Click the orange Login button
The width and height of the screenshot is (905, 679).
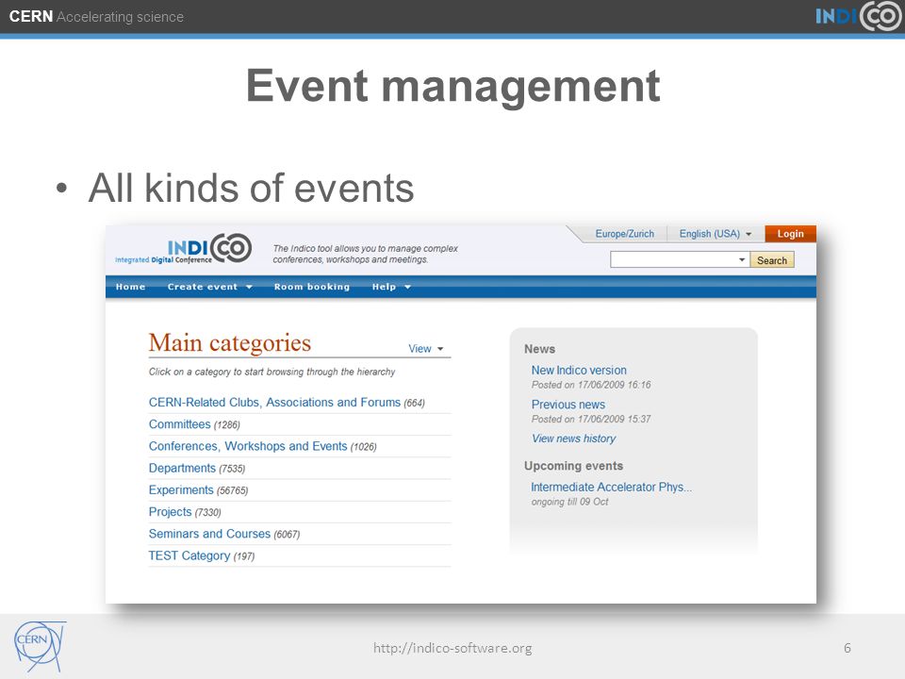coord(790,234)
